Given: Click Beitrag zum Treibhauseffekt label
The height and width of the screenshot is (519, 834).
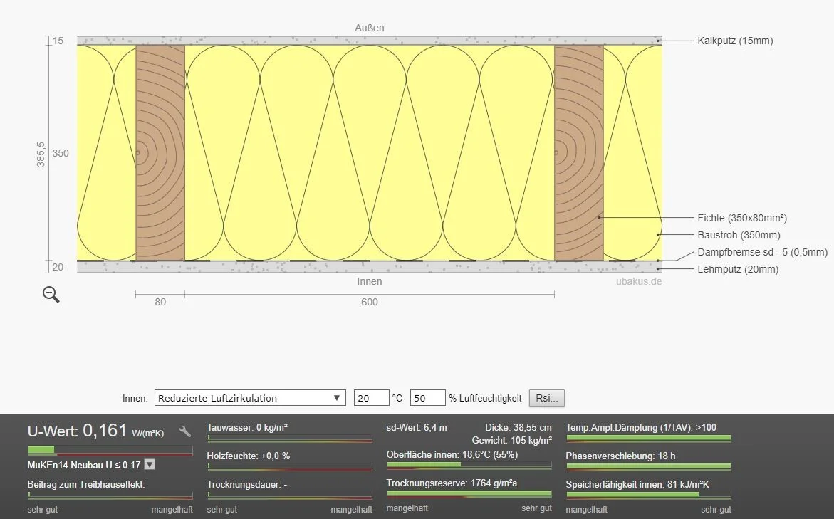Looking at the screenshot, I should point(86,484).
